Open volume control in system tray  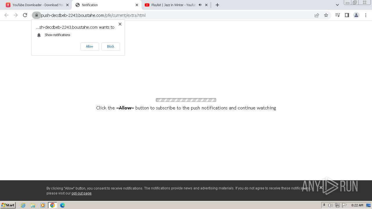(x=330, y=205)
